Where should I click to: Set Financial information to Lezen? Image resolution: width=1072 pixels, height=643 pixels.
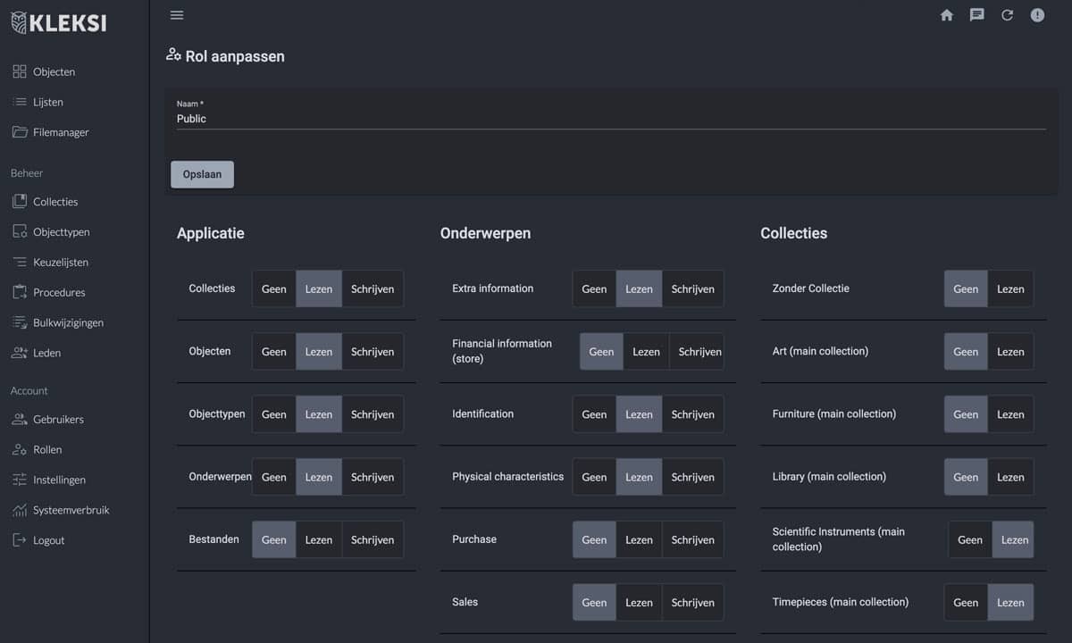pyautogui.click(x=646, y=352)
